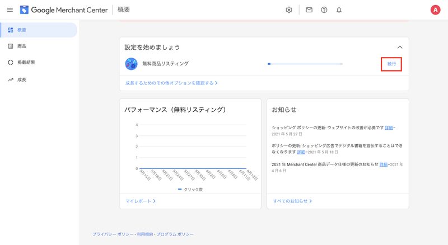Open the account avatar 'A'
The image size is (448, 245).
(436, 10)
